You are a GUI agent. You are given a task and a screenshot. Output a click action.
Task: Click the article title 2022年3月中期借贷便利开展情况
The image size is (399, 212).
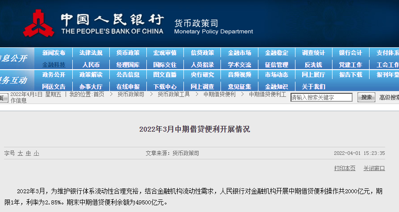(195, 129)
